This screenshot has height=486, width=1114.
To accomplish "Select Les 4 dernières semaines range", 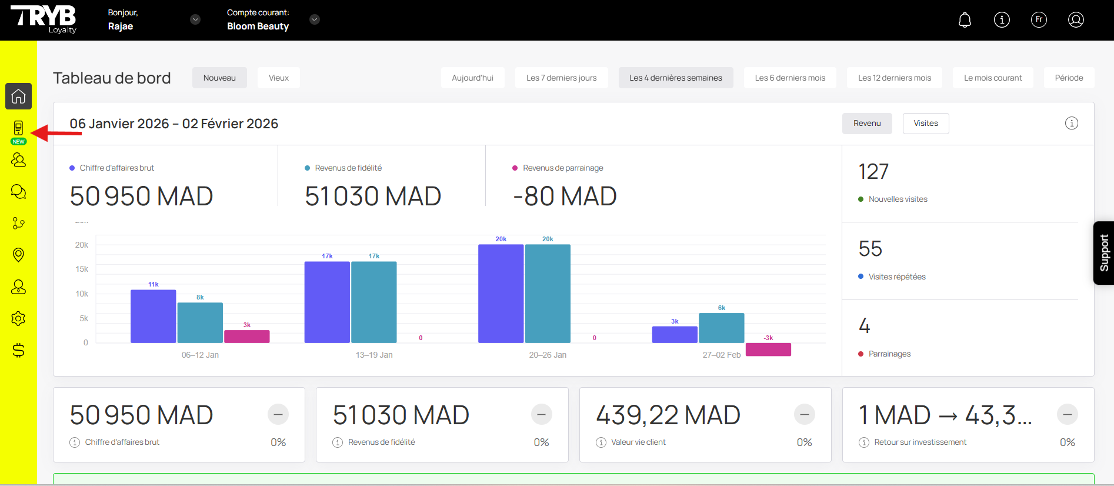I will 676,78.
